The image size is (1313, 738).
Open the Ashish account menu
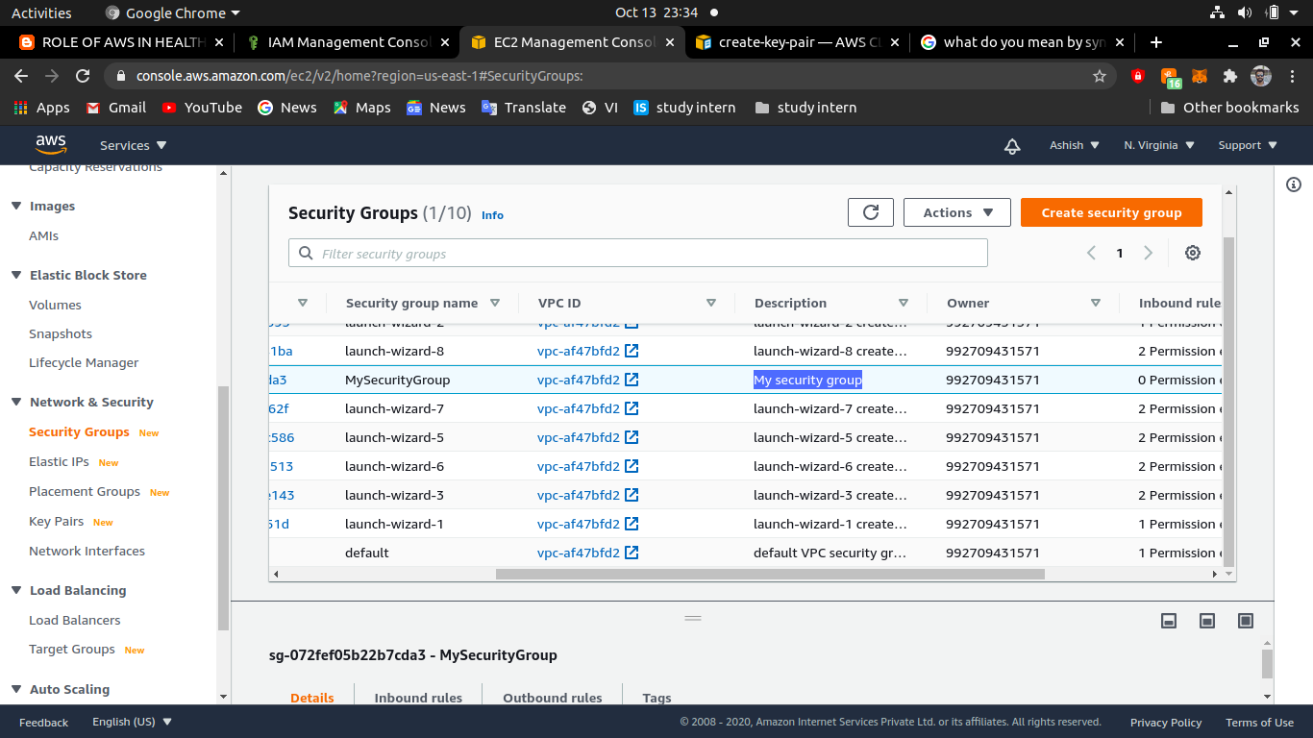1074,145
